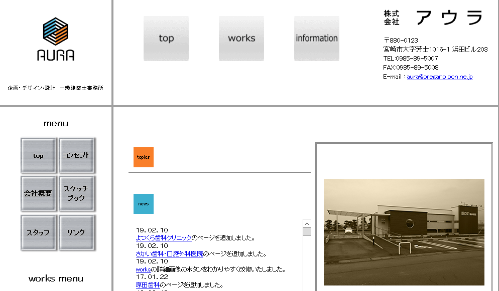The image size is (499, 291).
Task: Open the information navigation tile
Action: pyautogui.click(x=317, y=39)
